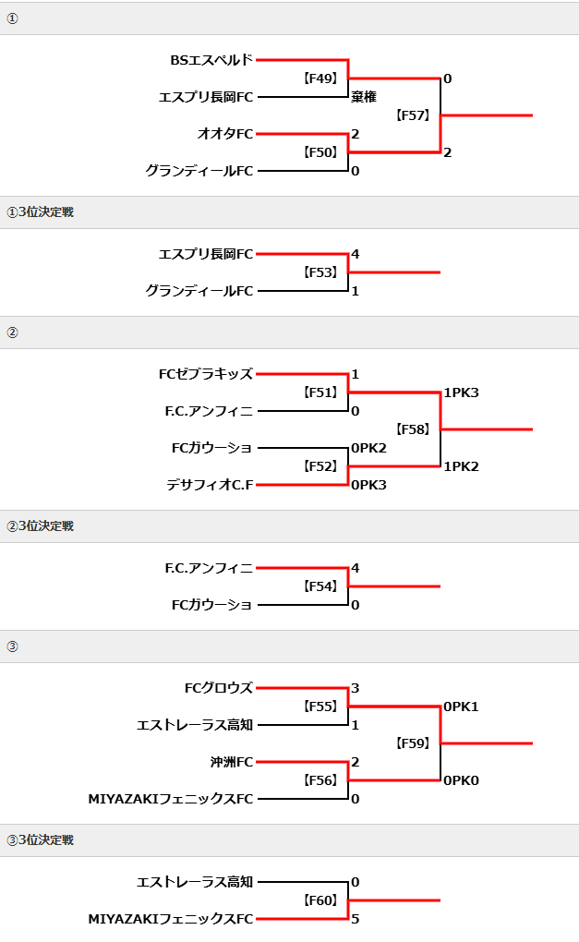
Task: Click the 【F57】 final match label
Action: click(413, 115)
